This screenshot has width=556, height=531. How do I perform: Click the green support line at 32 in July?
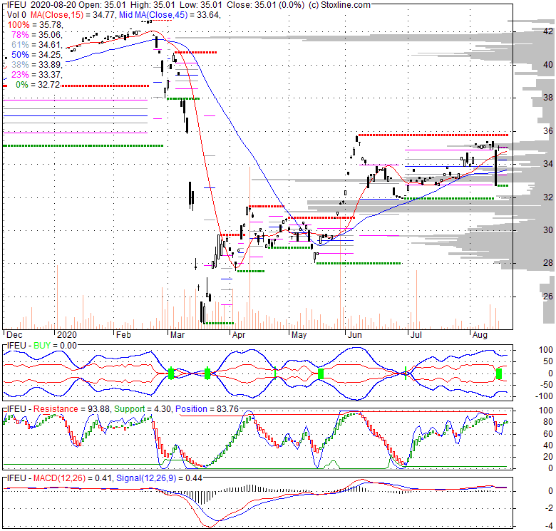pos(450,199)
